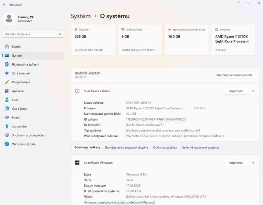Click the Windows Update sync icon
This screenshot has width=263, height=205.
(x=7, y=144)
